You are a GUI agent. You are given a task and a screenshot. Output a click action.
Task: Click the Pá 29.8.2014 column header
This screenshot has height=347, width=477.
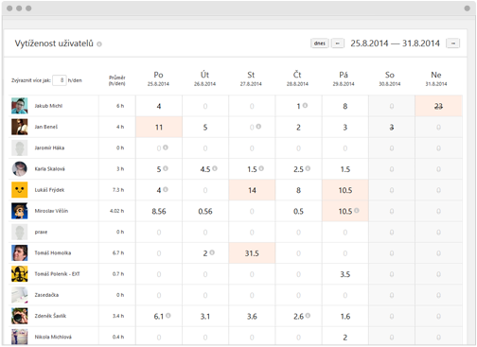click(344, 78)
